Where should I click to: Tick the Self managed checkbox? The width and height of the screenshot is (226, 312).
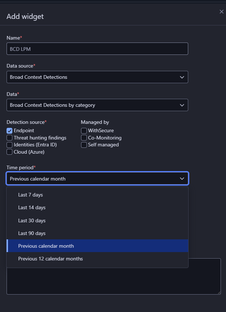[x=84, y=145]
